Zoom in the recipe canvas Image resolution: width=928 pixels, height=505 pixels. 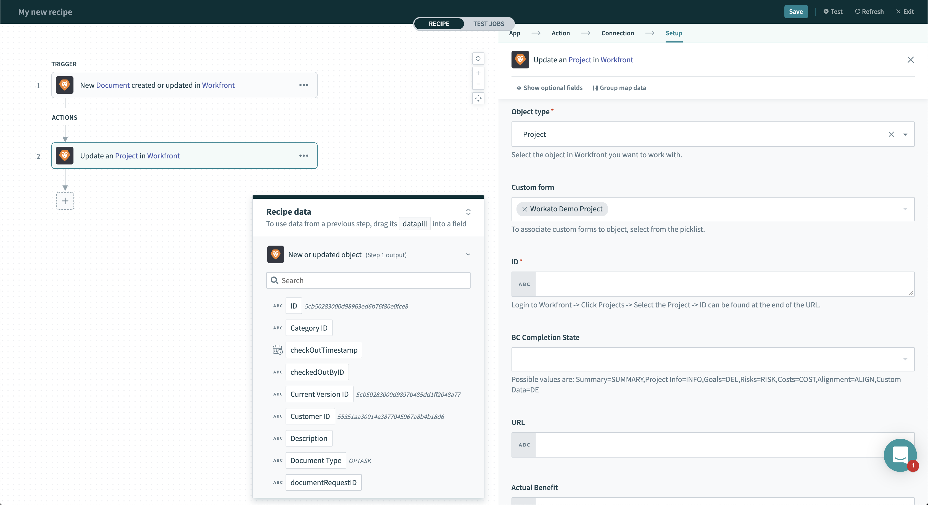pyautogui.click(x=478, y=73)
